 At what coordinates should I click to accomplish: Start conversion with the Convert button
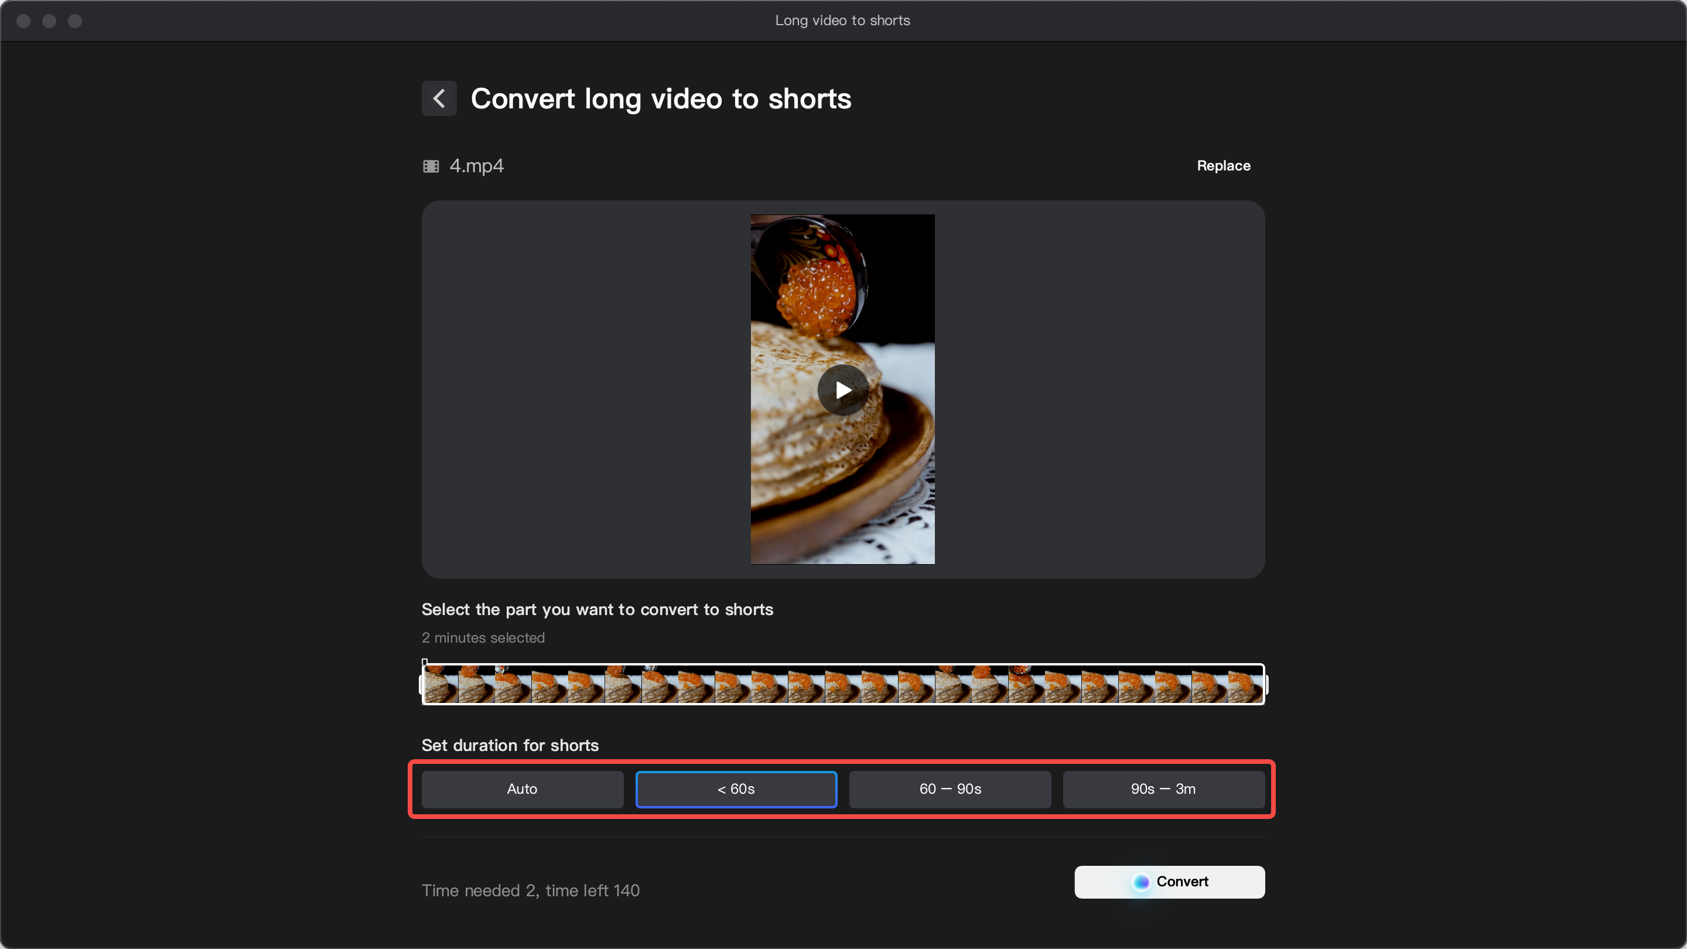click(1170, 882)
